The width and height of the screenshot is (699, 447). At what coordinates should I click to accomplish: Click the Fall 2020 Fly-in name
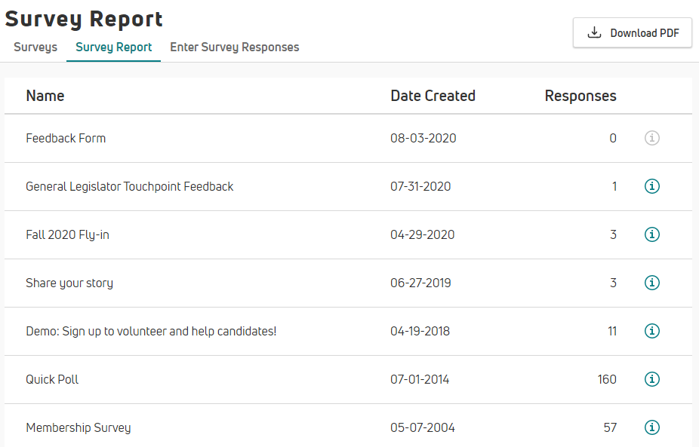67,234
